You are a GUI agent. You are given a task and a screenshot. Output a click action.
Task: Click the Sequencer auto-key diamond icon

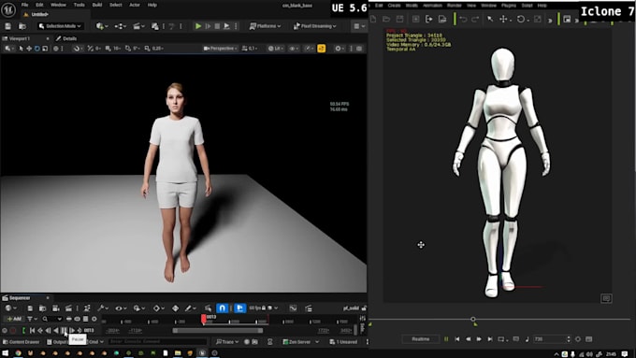(175, 308)
